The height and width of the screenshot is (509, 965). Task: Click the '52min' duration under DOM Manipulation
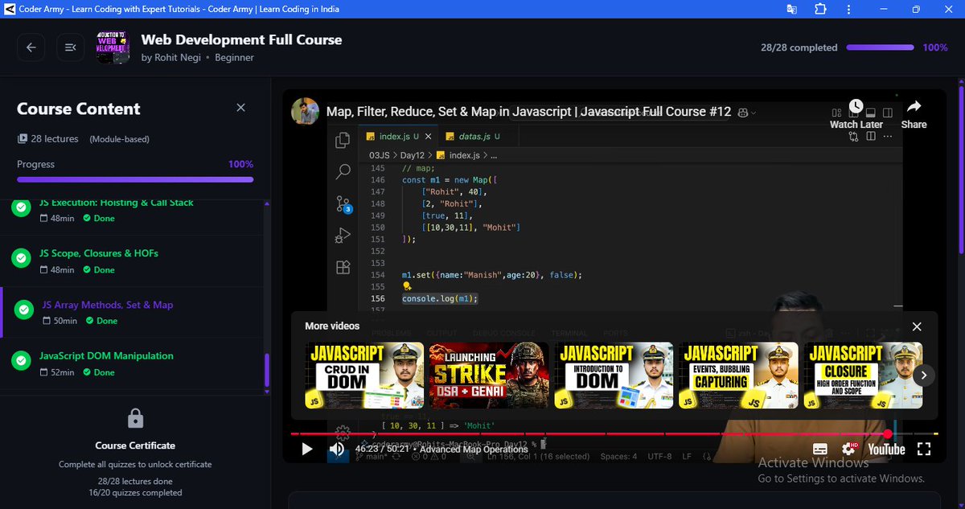click(62, 372)
